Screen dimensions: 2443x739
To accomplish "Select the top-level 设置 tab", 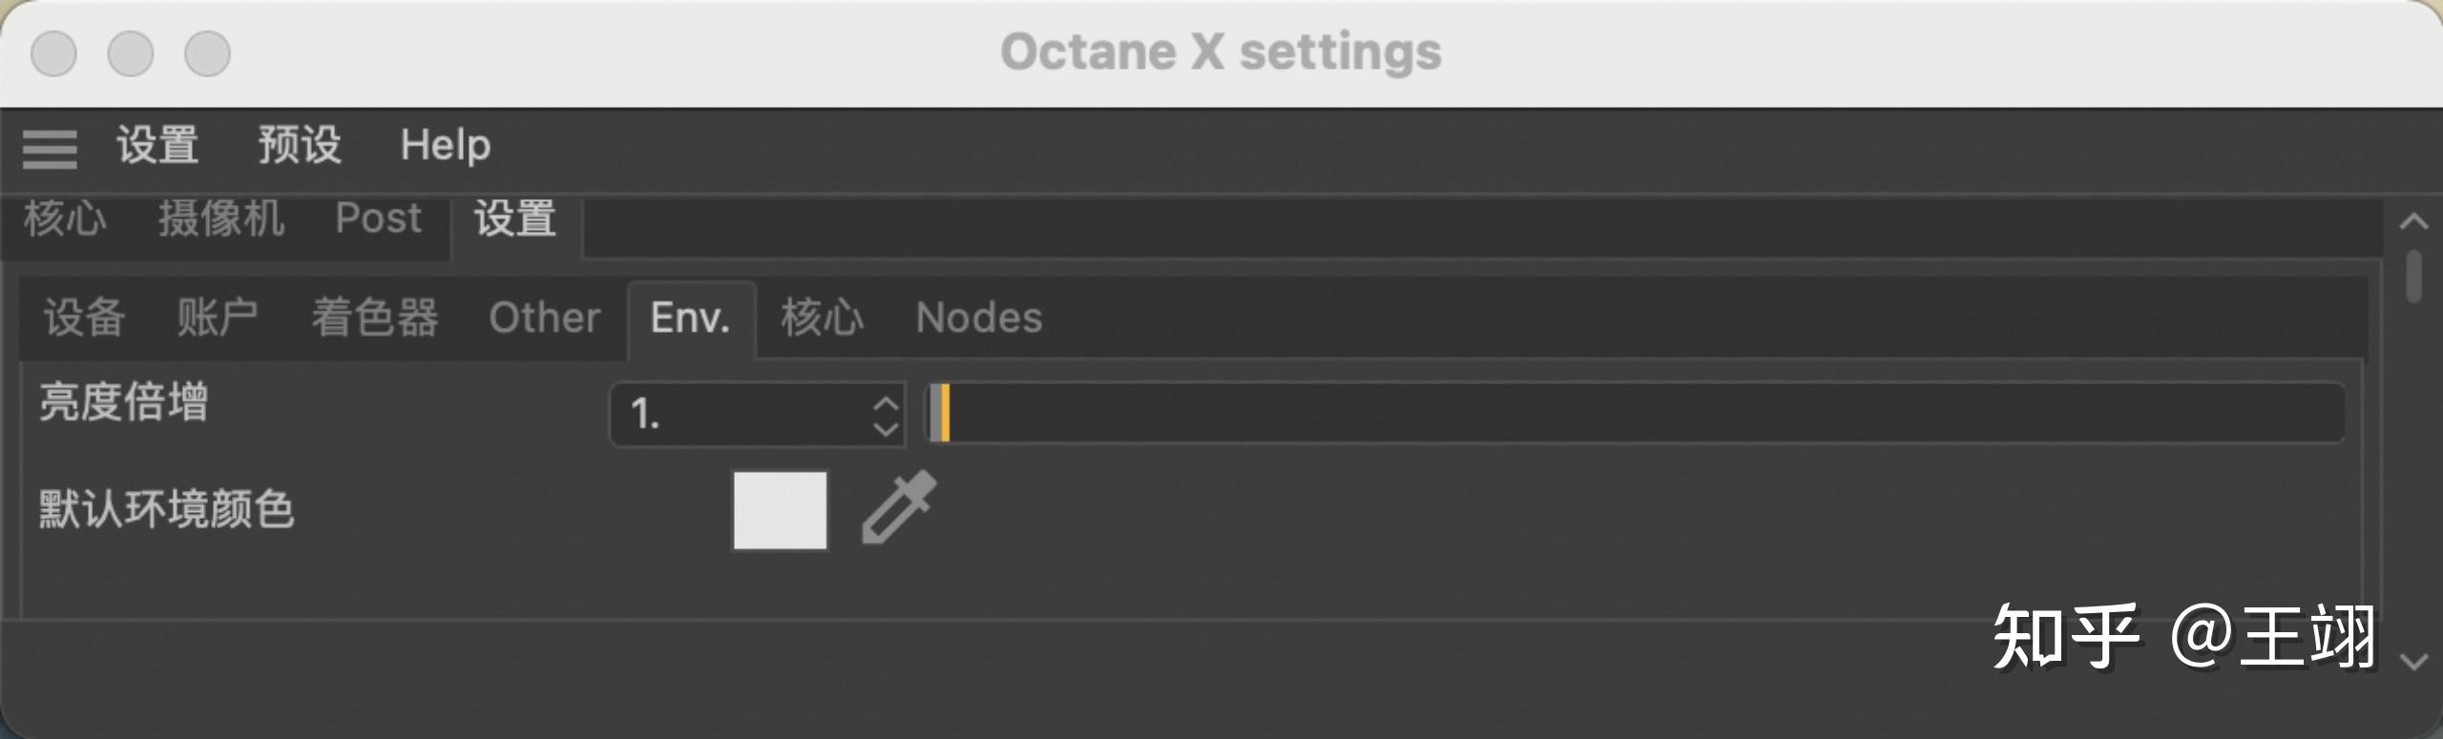I will 515,218.
